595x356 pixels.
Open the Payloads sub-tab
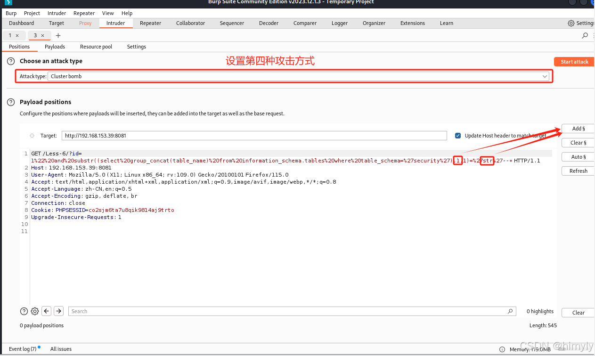point(55,47)
